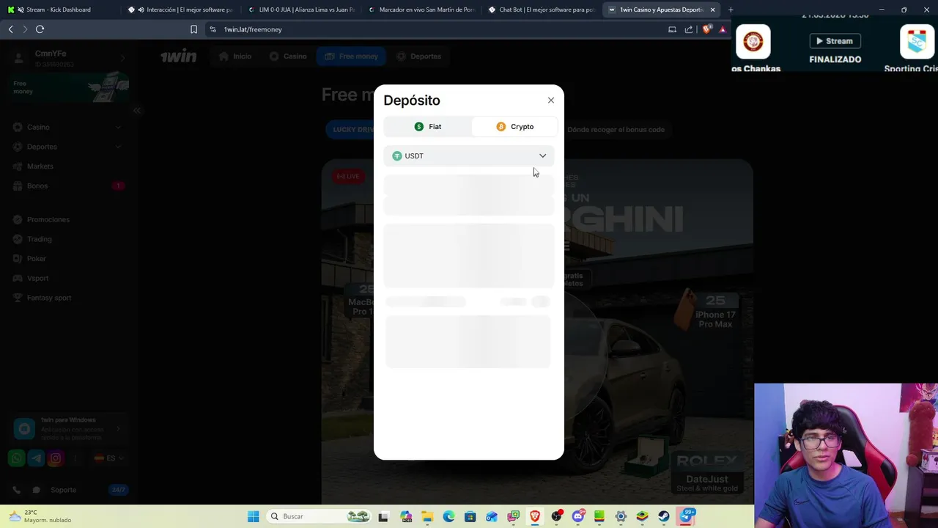Screen dimensions: 938x528
Task: Go to Deportes in top navigation
Action: [x=418, y=56]
